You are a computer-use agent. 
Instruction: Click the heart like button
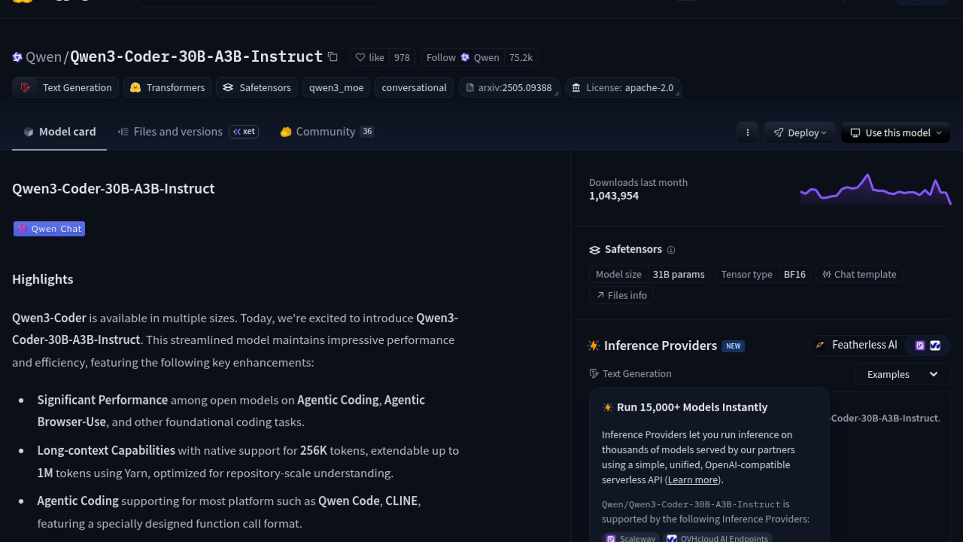(x=370, y=58)
